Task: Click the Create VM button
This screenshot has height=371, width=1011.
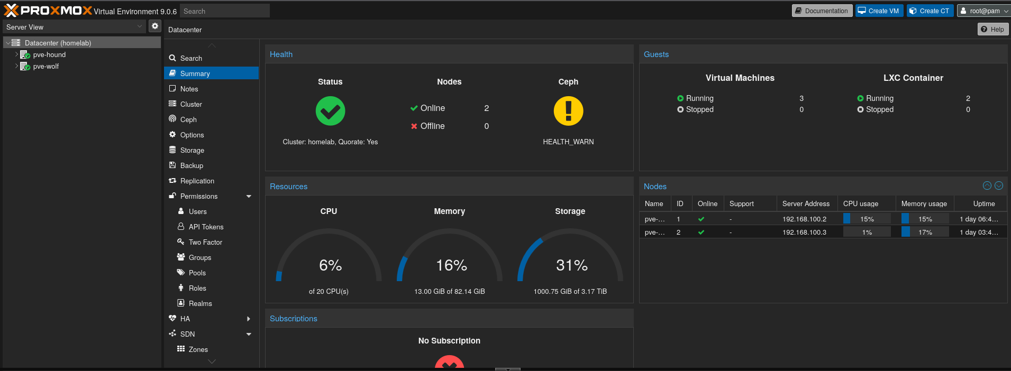Action: pyautogui.click(x=879, y=11)
